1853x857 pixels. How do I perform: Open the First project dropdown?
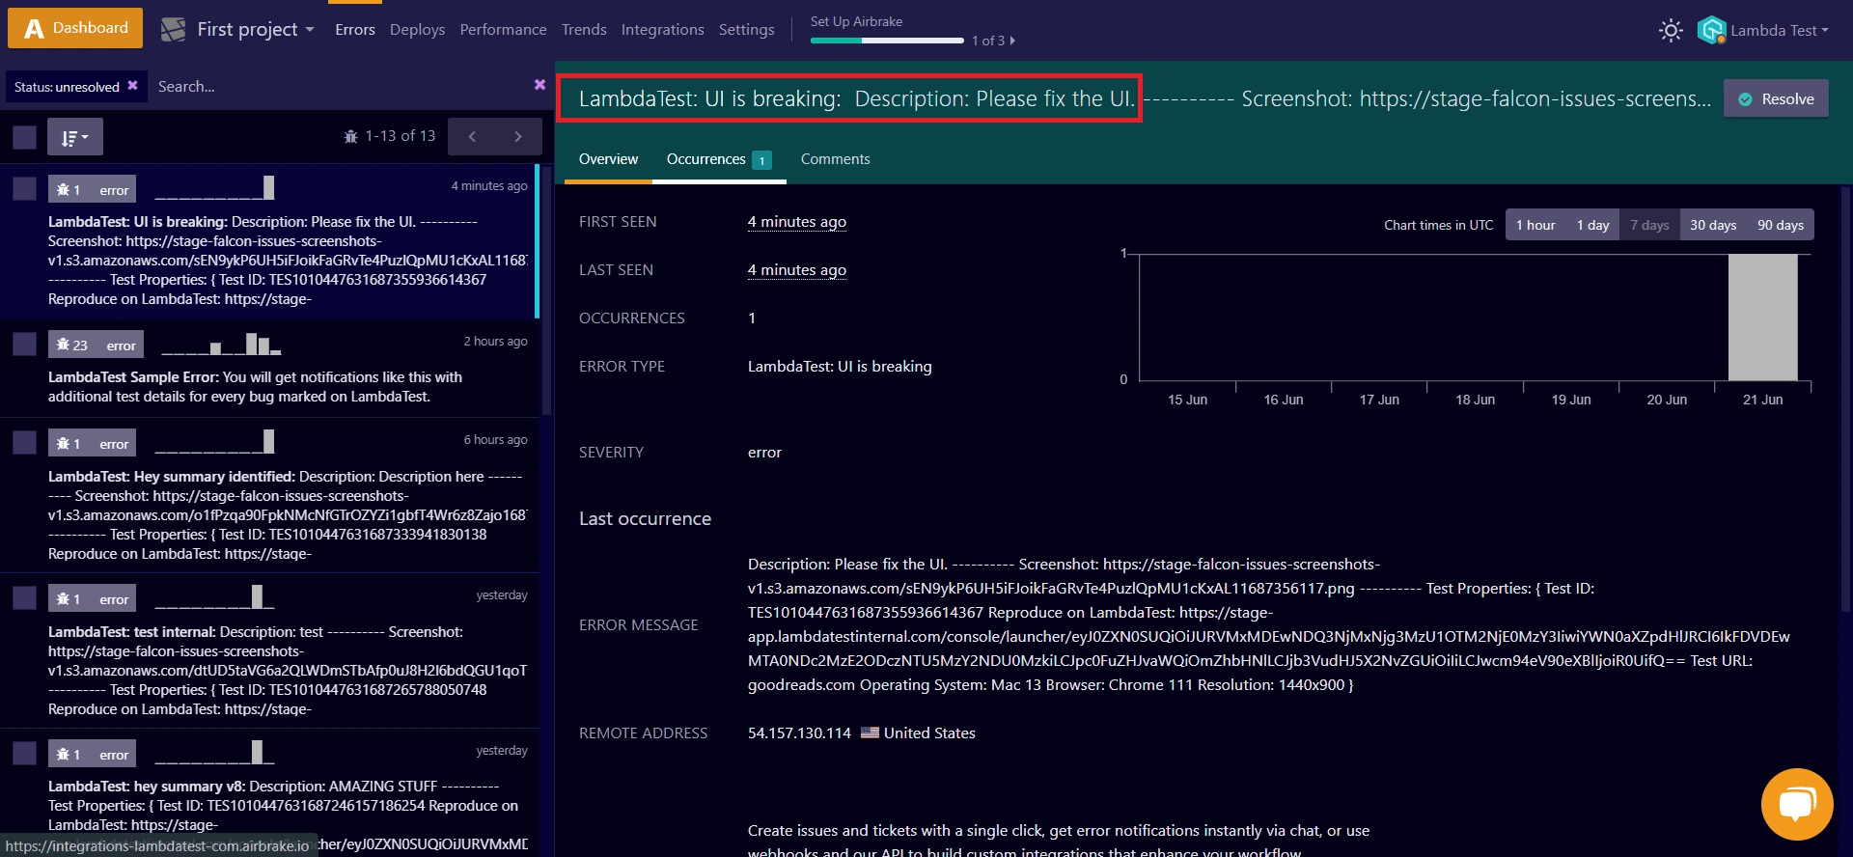pos(256,30)
